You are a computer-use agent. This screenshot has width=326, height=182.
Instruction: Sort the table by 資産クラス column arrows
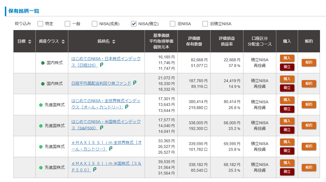click(63, 41)
